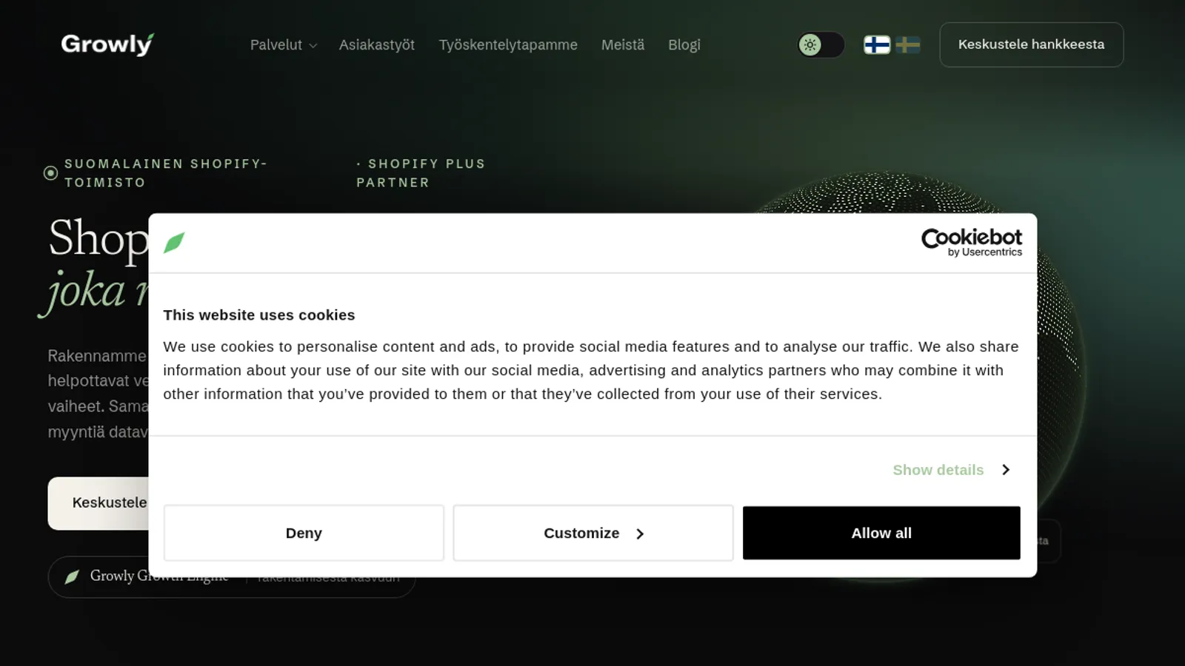Image resolution: width=1185 pixels, height=666 pixels.
Task: Click the green leaf logo in cookie dialog
Action: (174, 243)
